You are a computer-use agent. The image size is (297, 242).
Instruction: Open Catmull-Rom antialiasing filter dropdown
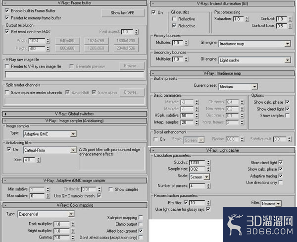tap(50, 150)
